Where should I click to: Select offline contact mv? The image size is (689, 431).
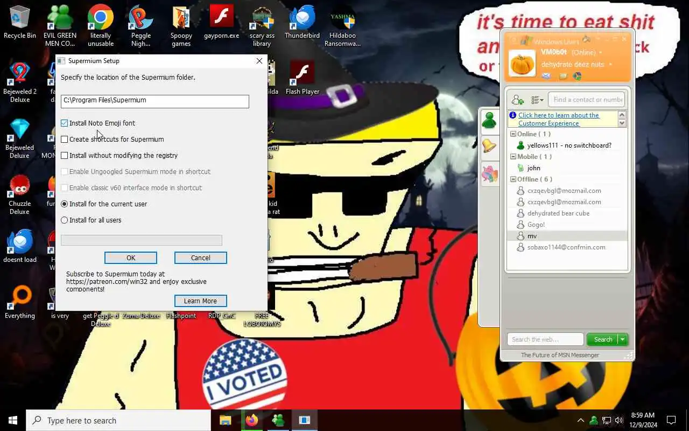(567, 236)
